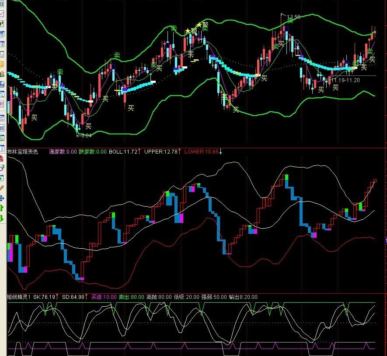The height and width of the screenshot is (356, 387).
Task: Click the 卖出:80.00 label
Action: point(131,297)
